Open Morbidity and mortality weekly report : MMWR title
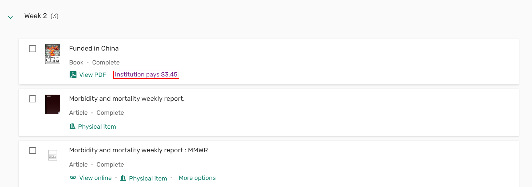 [x=138, y=150]
